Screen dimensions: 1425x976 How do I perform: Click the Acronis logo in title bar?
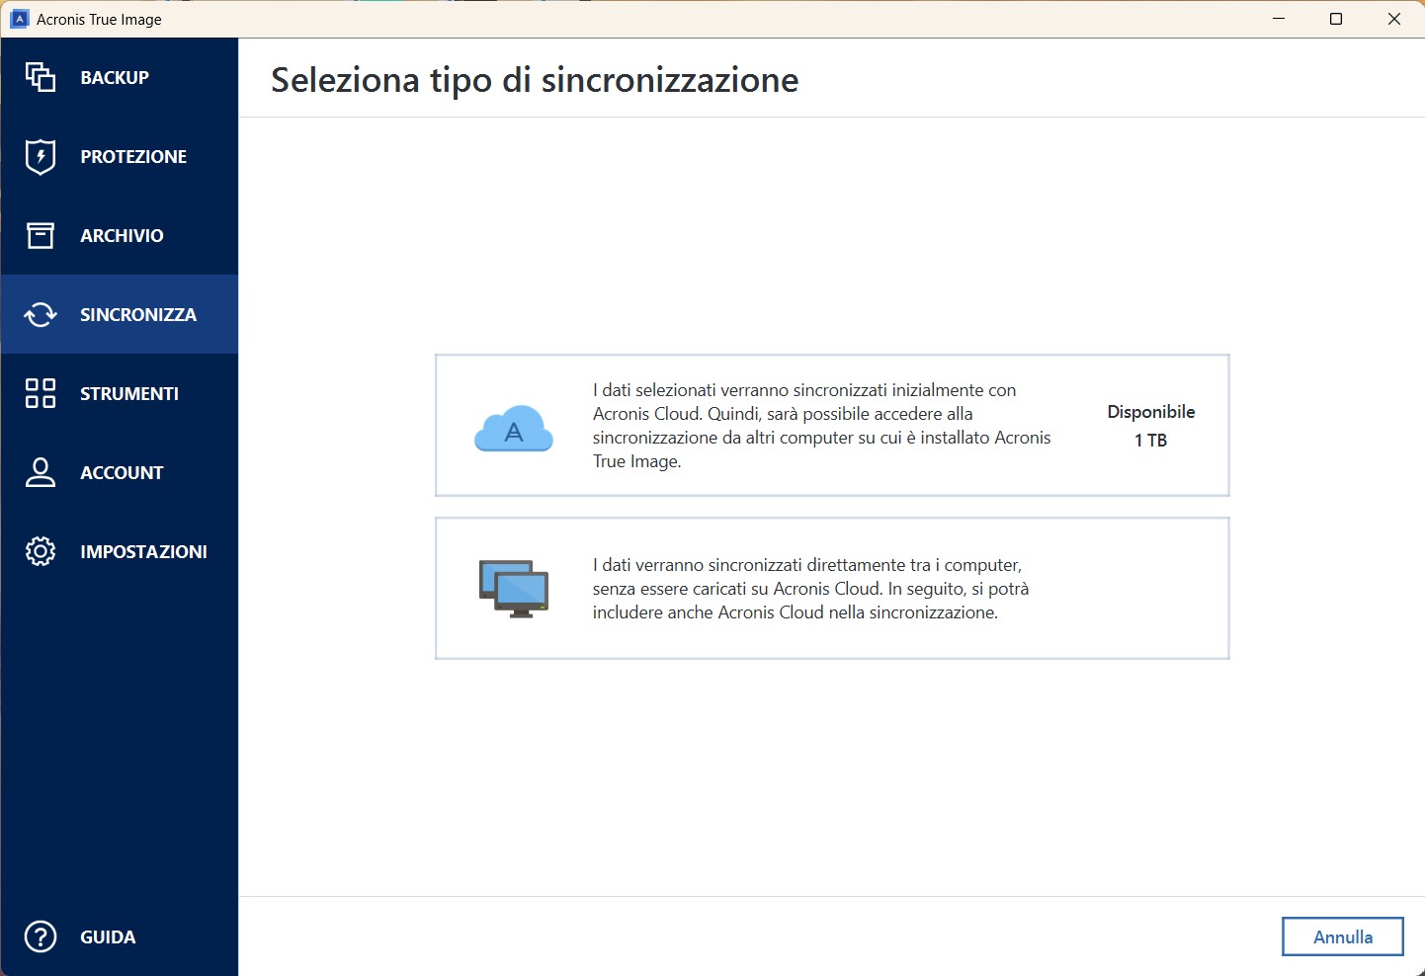coord(19,19)
